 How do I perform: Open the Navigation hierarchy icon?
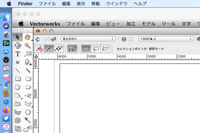(53, 39)
